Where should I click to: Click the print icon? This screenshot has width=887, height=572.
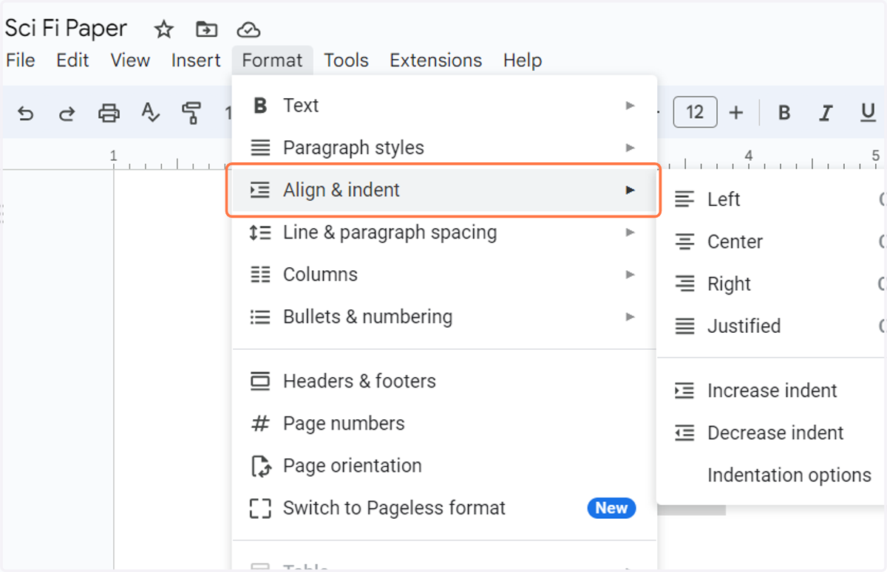pos(109,113)
